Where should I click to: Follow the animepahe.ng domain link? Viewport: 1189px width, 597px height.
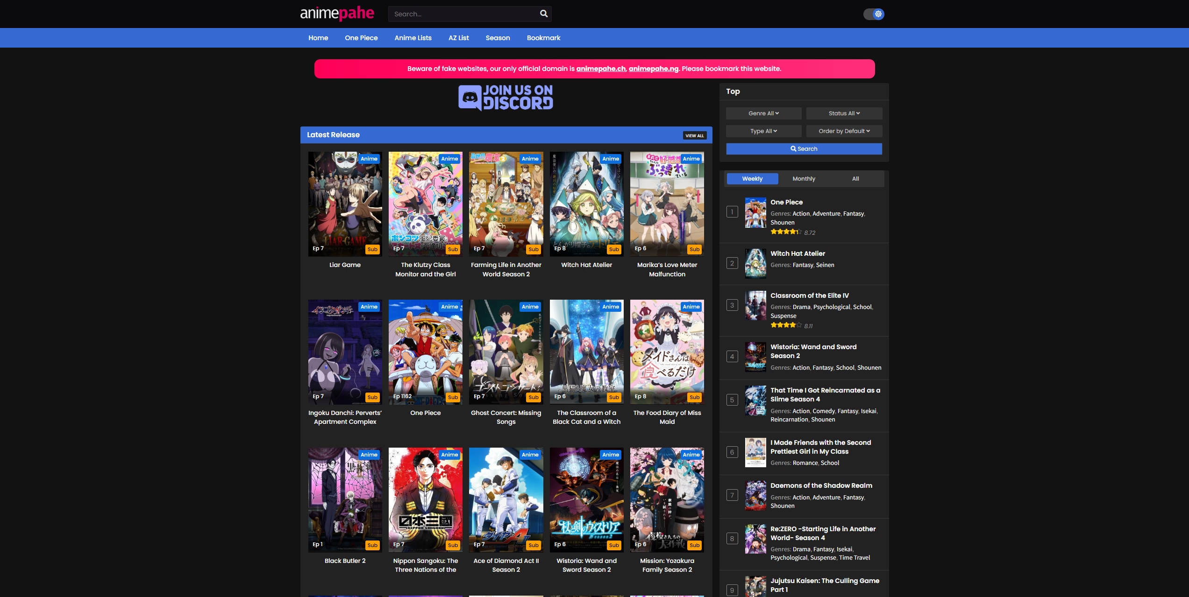(654, 69)
